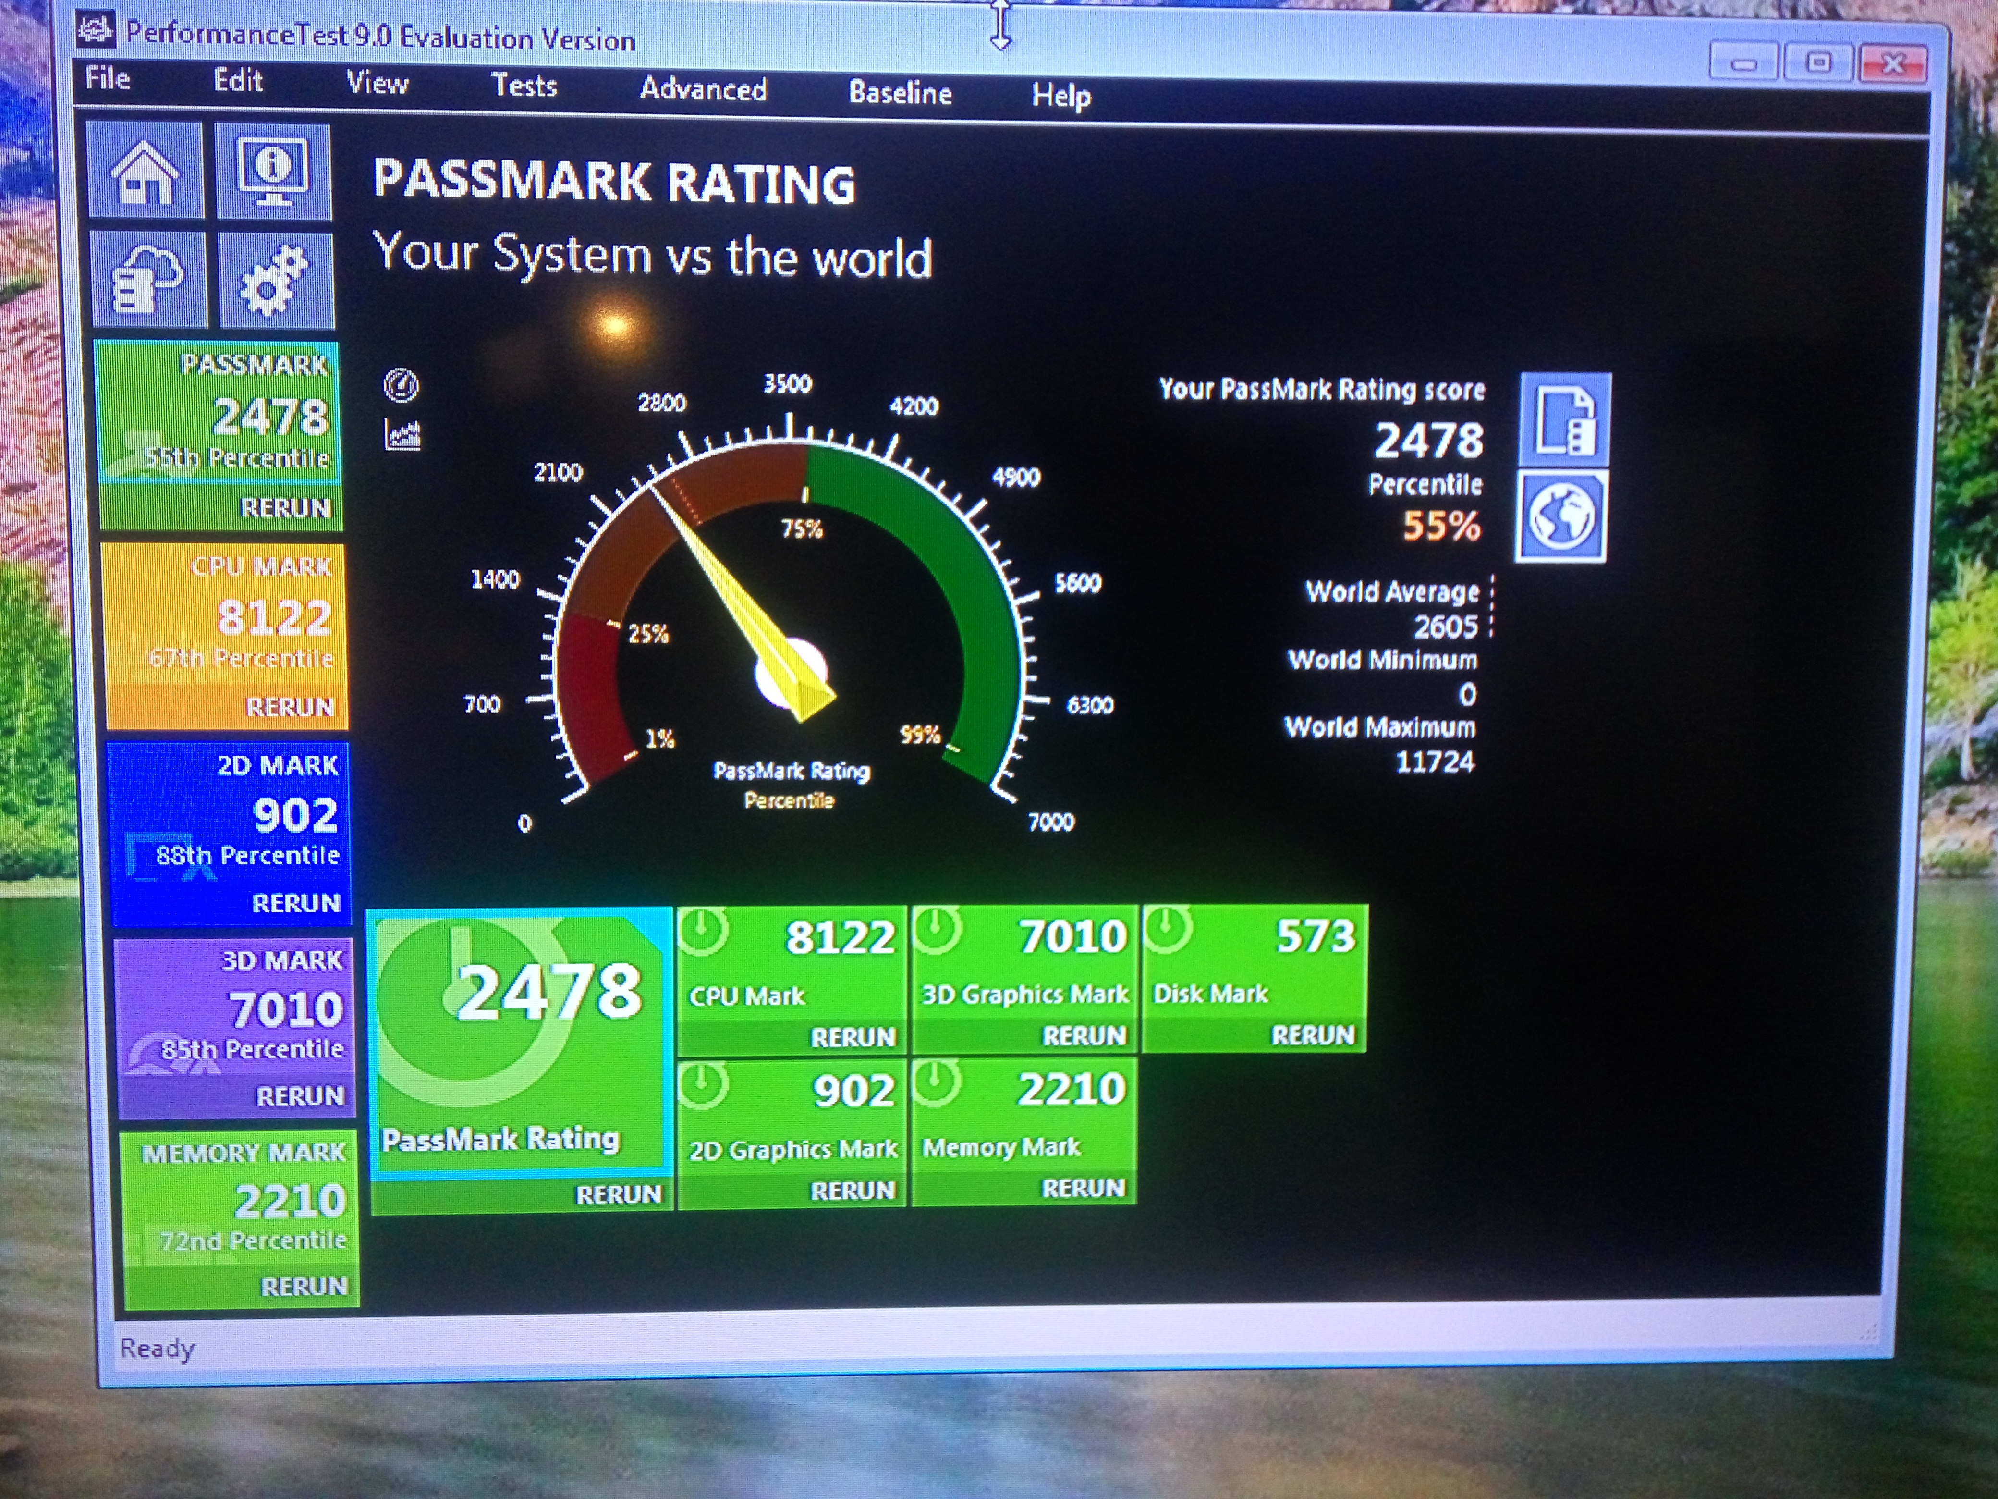The width and height of the screenshot is (1998, 1499).
Task: Open the Baseline menu
Action: [900, 93]
